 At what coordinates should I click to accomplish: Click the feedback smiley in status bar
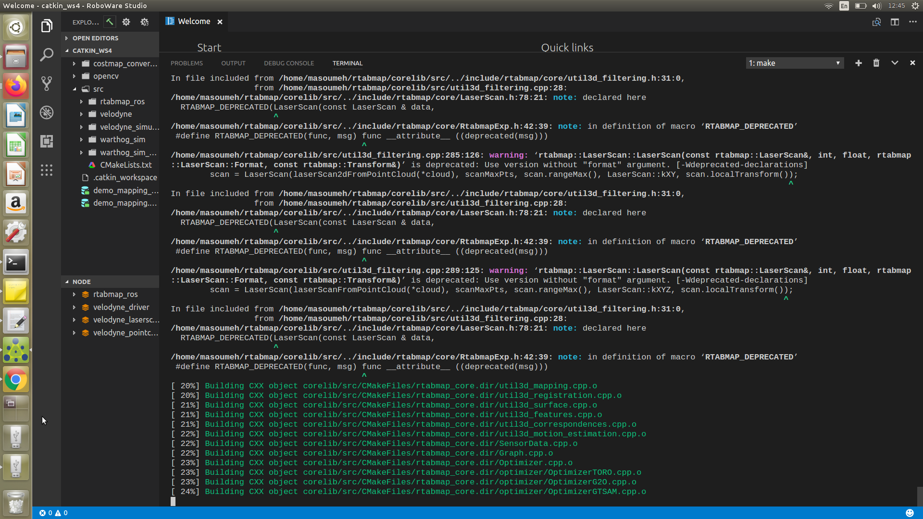pos(910,513)
